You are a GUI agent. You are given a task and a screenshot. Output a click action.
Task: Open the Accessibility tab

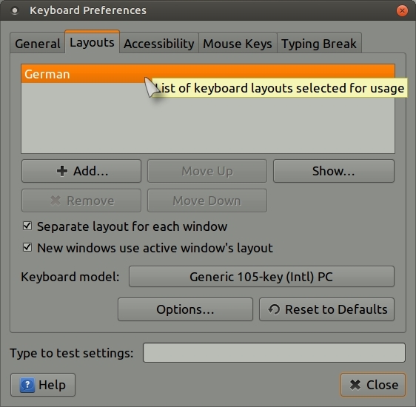[x=158, y=43]
